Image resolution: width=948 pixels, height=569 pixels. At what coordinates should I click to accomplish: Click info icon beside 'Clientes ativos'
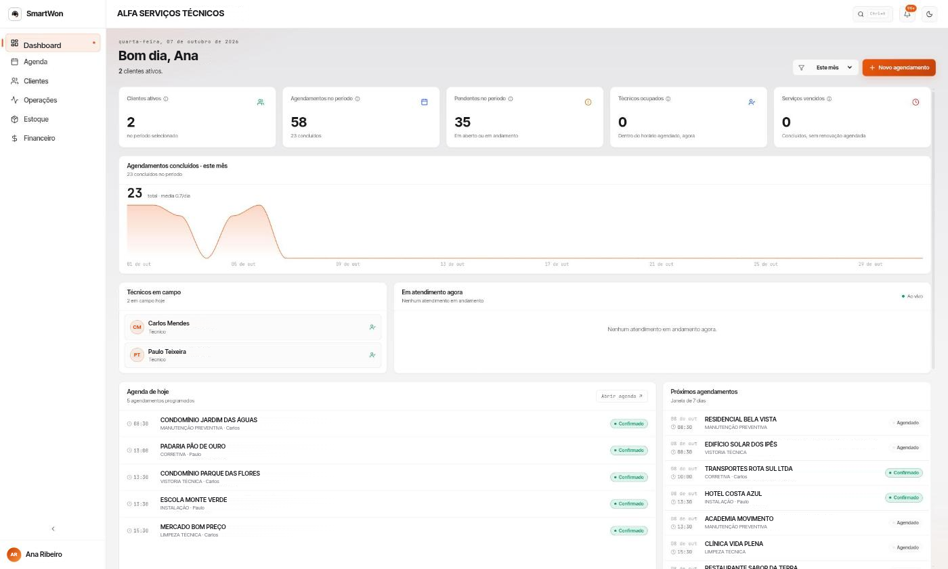[166, 99]
